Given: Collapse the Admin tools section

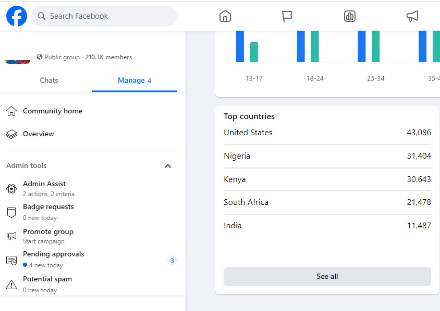Looking at the screenshot, I should 168,166.
